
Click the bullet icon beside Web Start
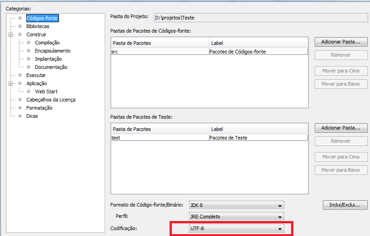click(x=28, y=91)
